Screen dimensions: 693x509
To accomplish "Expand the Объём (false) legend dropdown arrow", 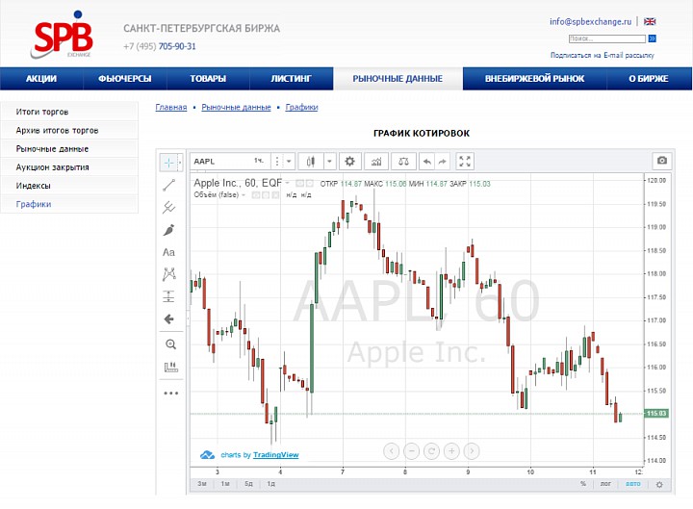I will 244,195.
